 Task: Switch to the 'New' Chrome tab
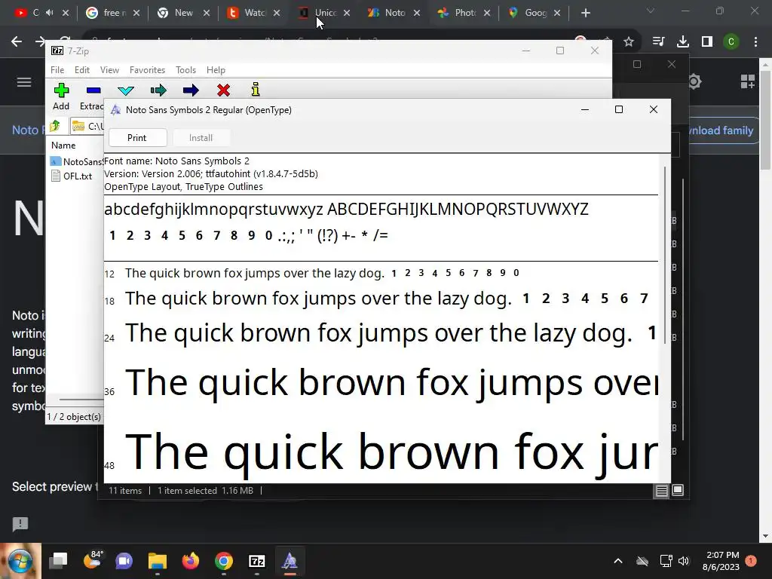pyautogui.click(x=183, y=13)
